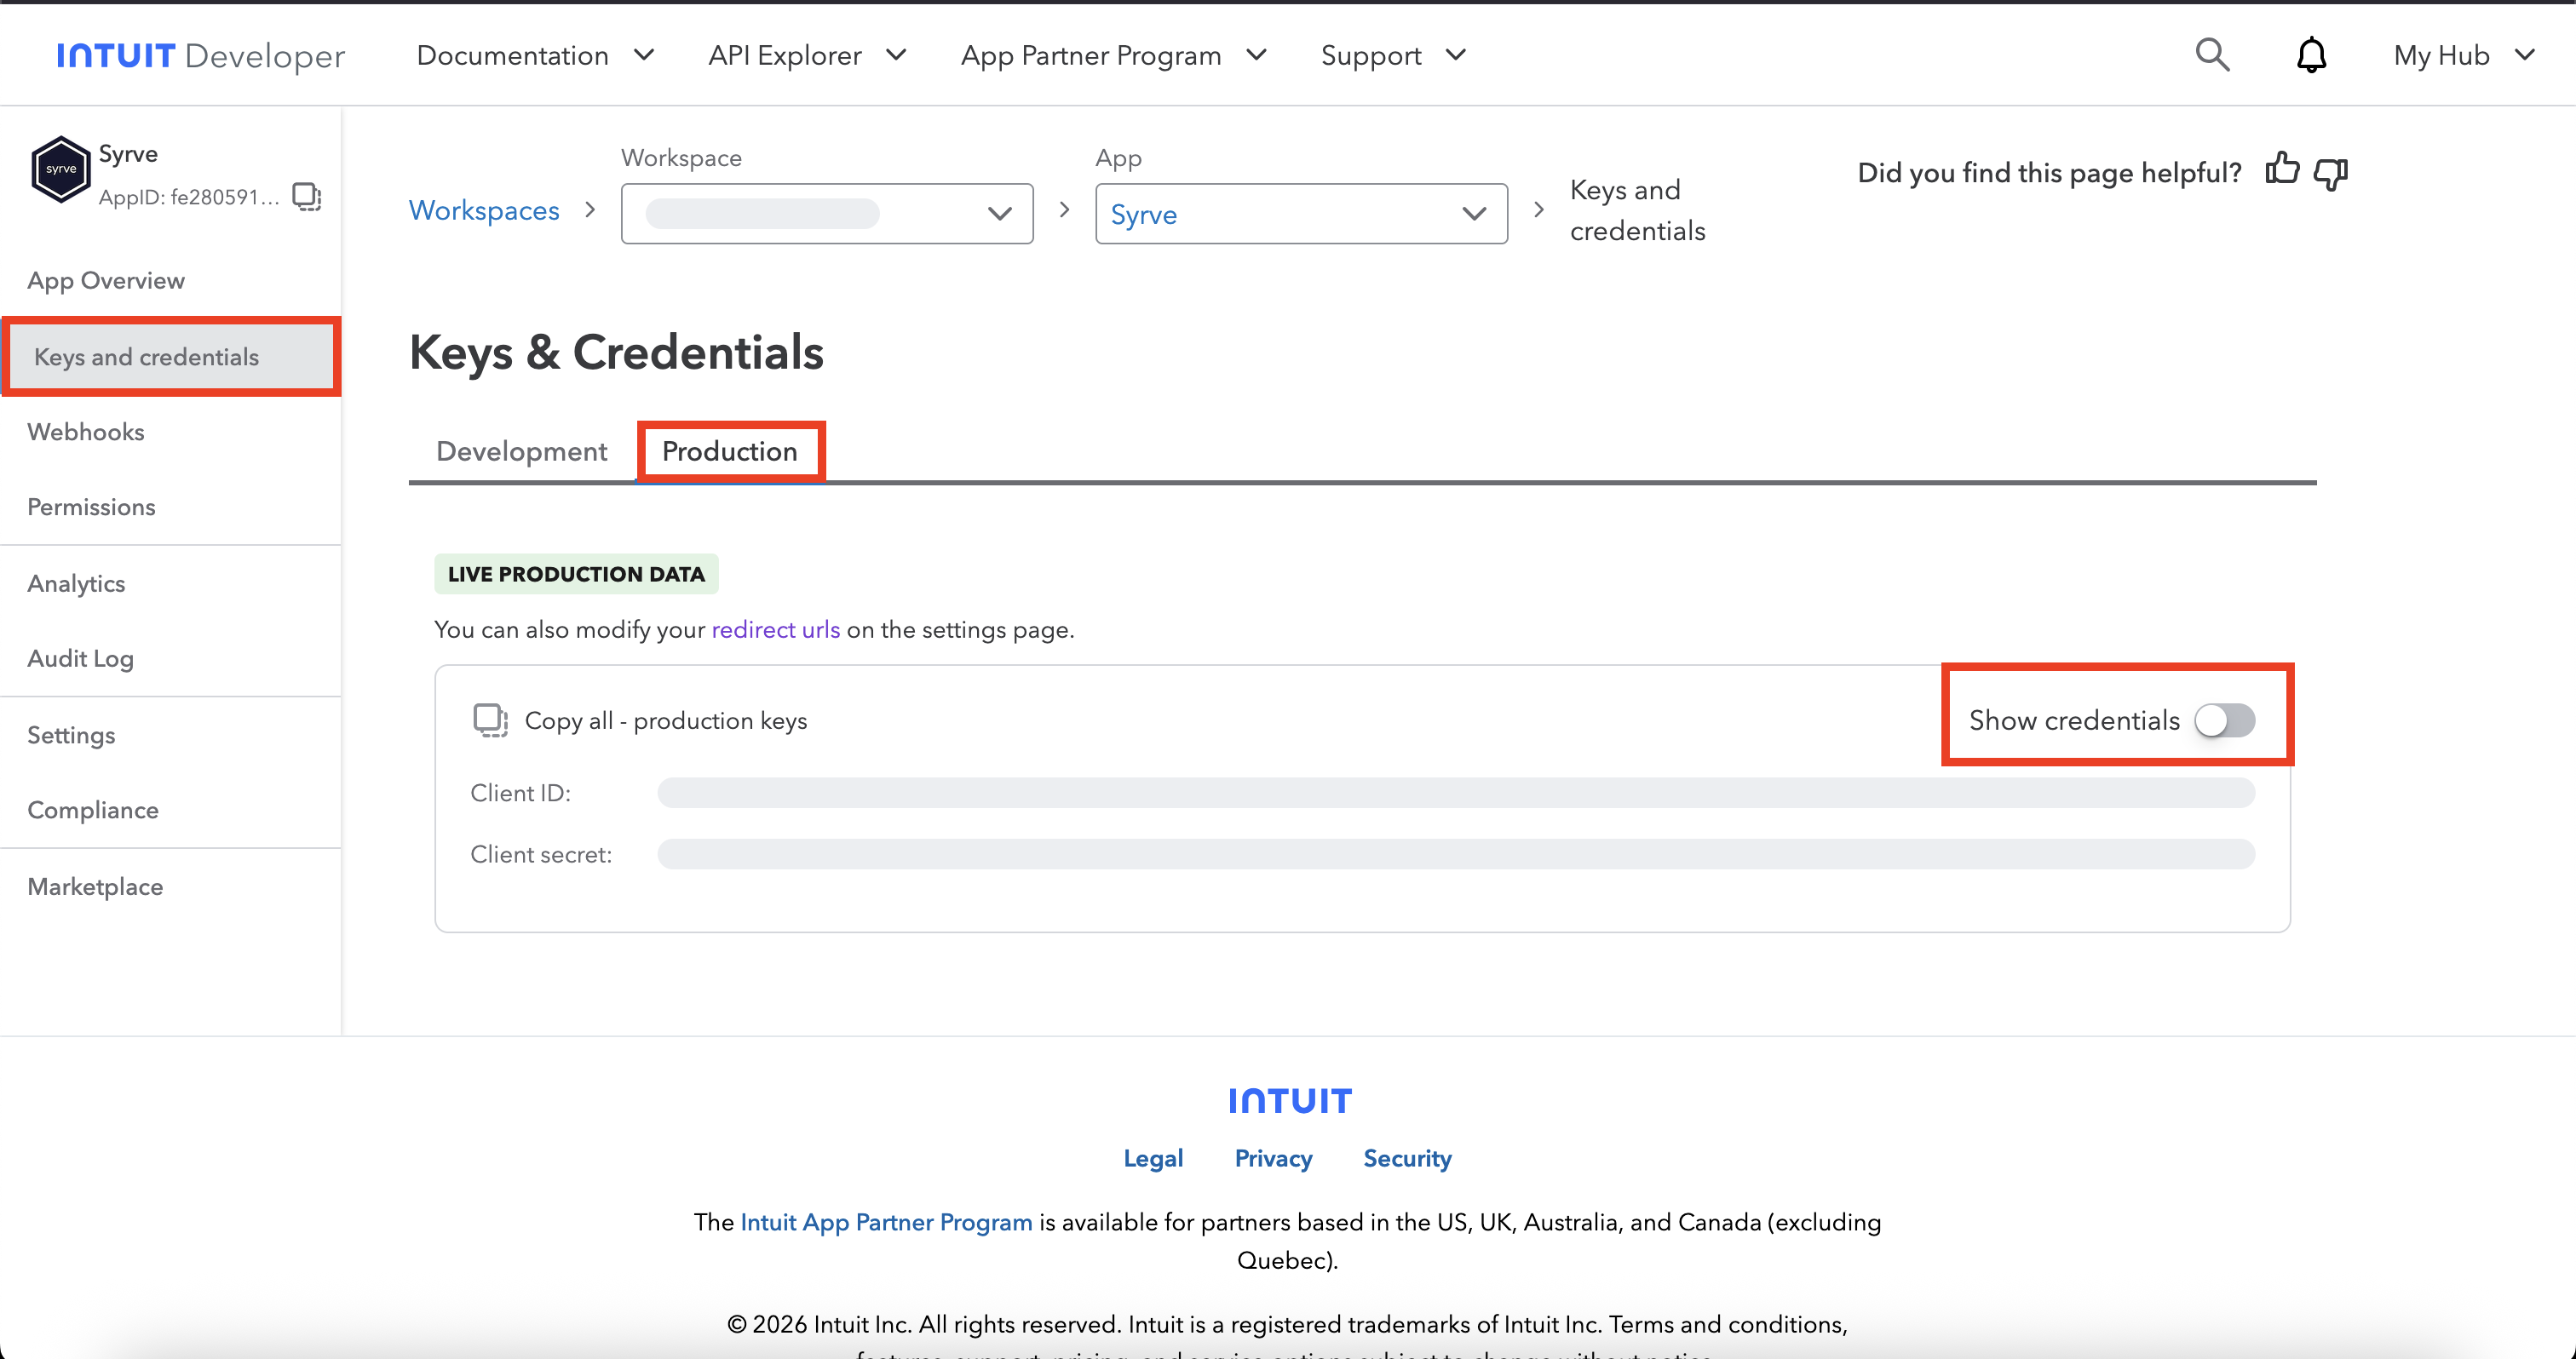Screen dimensions: 2576x1359
Task: Click the Copy all - production keys text
Action: pyautogui.click(x=666, y=720)
